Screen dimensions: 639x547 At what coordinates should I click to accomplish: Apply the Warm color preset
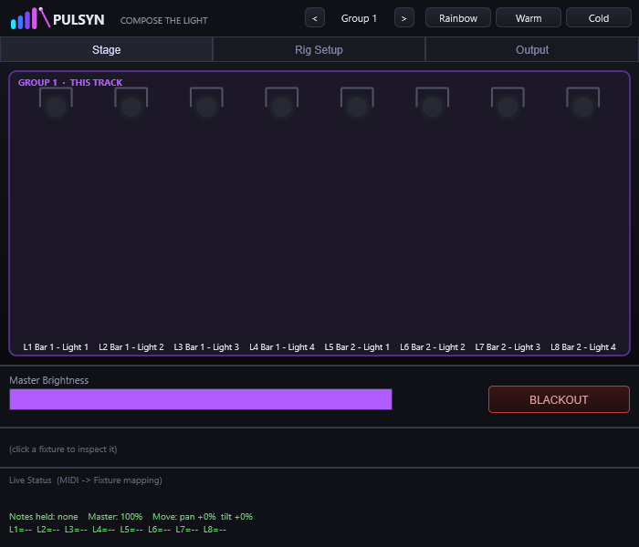529,18
